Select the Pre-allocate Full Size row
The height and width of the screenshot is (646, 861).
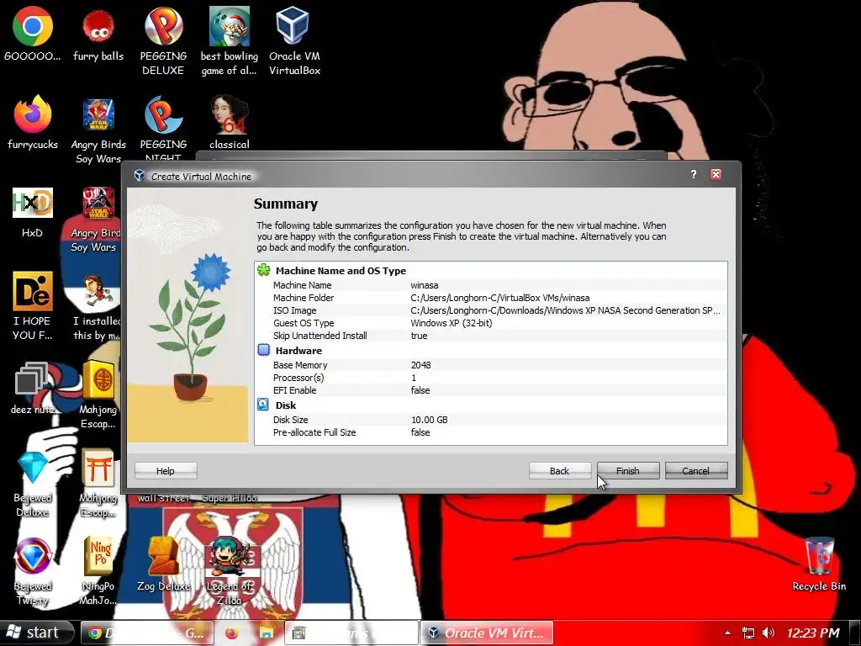pos(491,432)
